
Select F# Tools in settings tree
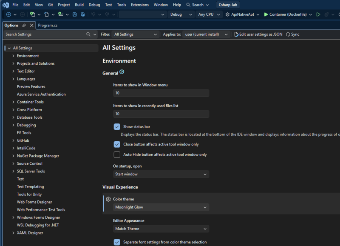point(24,133)
